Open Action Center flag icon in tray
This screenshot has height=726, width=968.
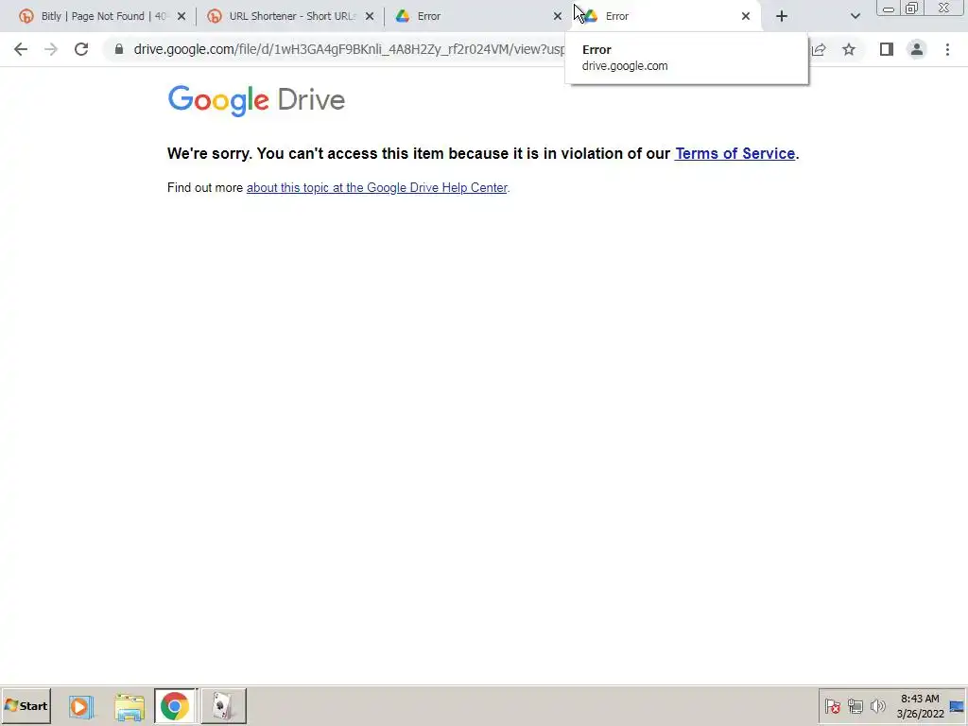pyautogui.click(x=832, y=706)
